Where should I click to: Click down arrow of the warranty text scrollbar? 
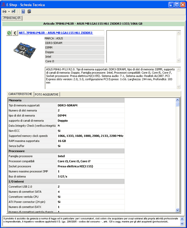[x=182, y=223]
